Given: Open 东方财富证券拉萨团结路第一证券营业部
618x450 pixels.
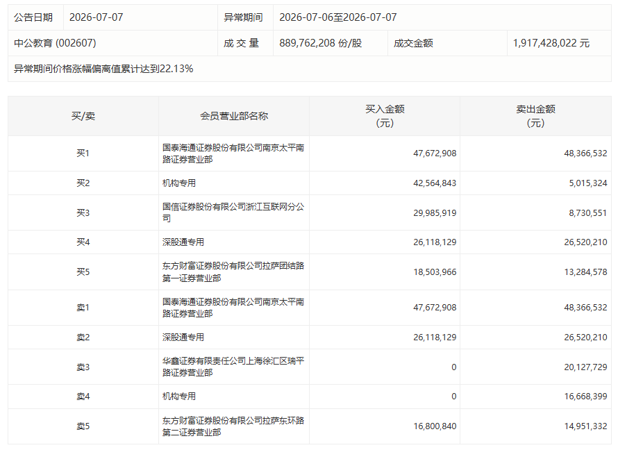Looking at the screenshot, I should click(233, 272).
